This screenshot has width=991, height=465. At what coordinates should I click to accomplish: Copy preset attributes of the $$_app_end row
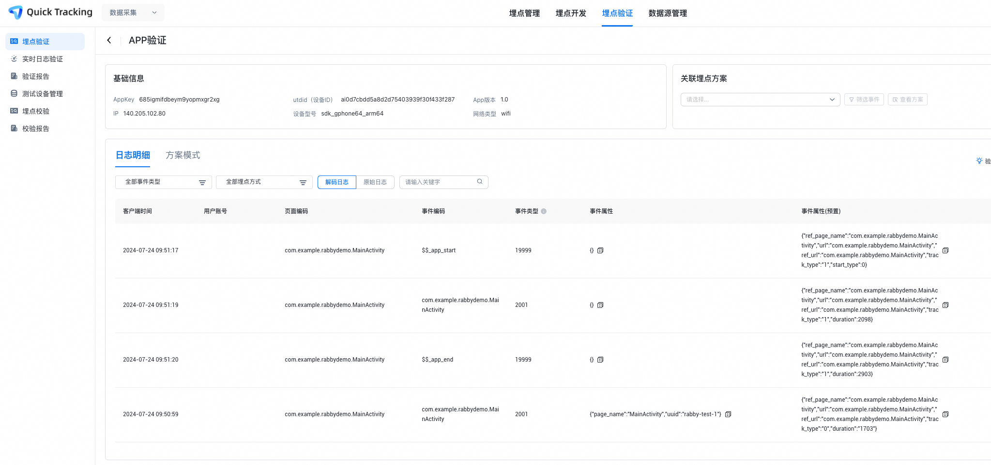click(x=945, y=360)
